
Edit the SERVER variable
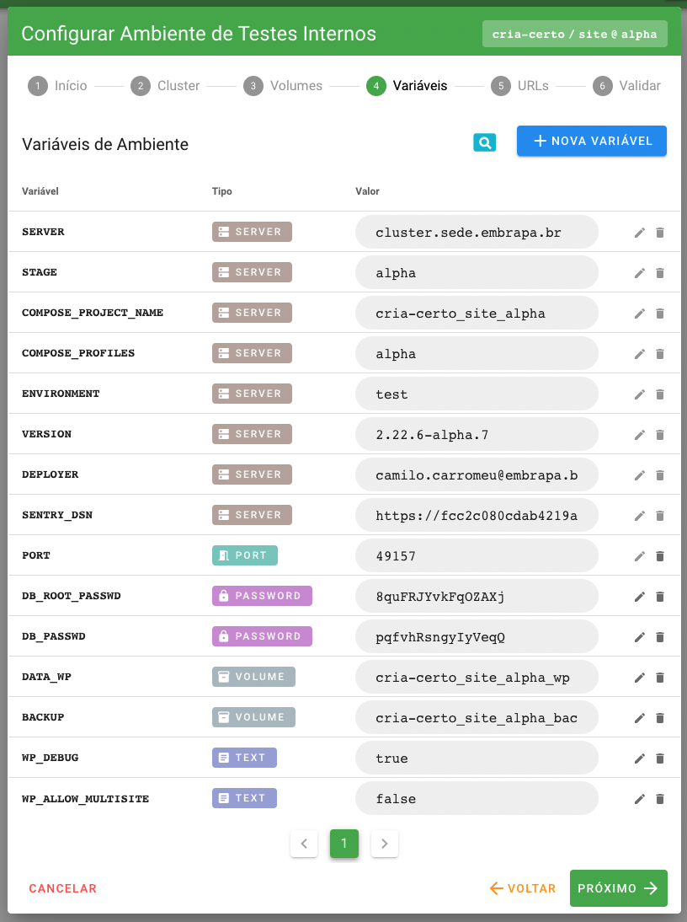pyautogui.click(x=640, y=233)
